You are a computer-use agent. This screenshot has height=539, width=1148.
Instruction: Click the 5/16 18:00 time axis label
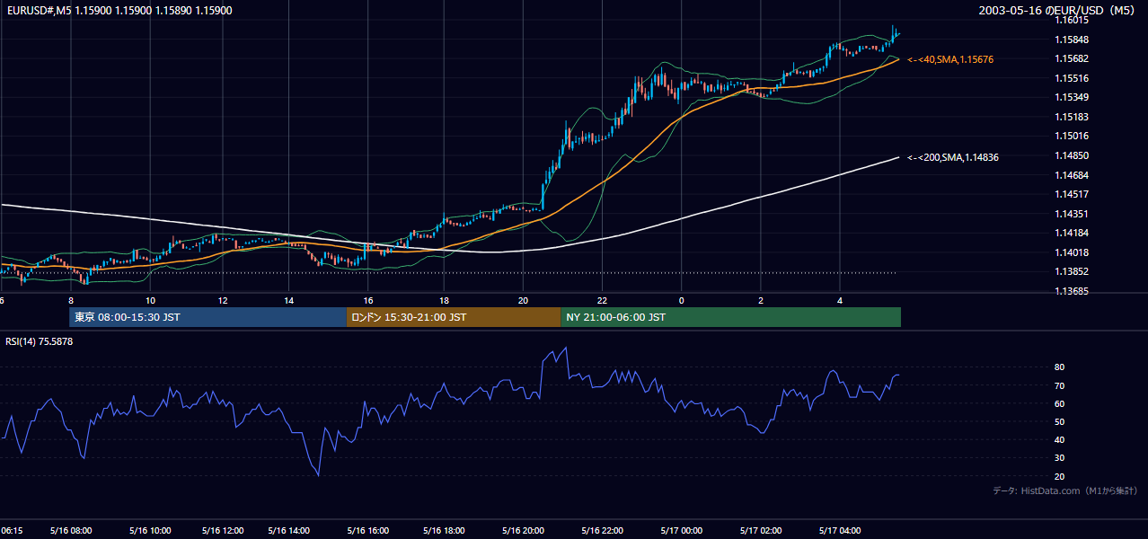click(x=444, y=531)
